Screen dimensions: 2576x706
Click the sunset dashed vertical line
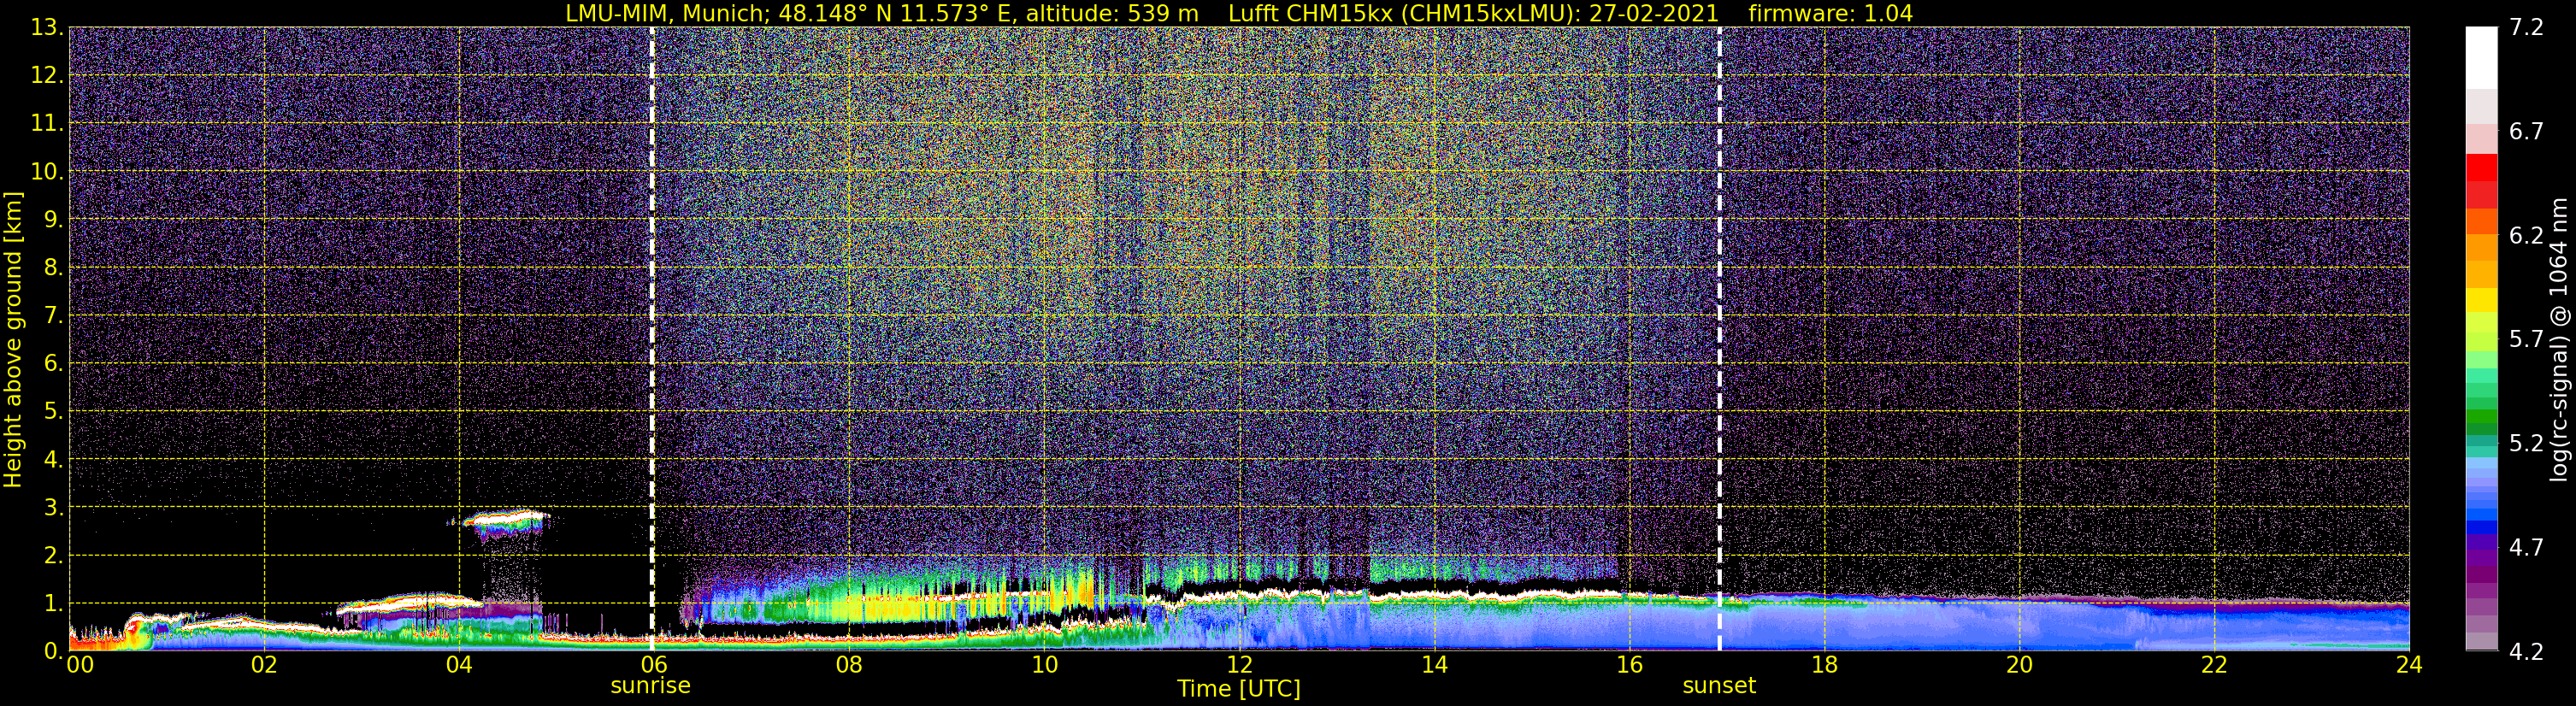click(x=1719, y=339)
